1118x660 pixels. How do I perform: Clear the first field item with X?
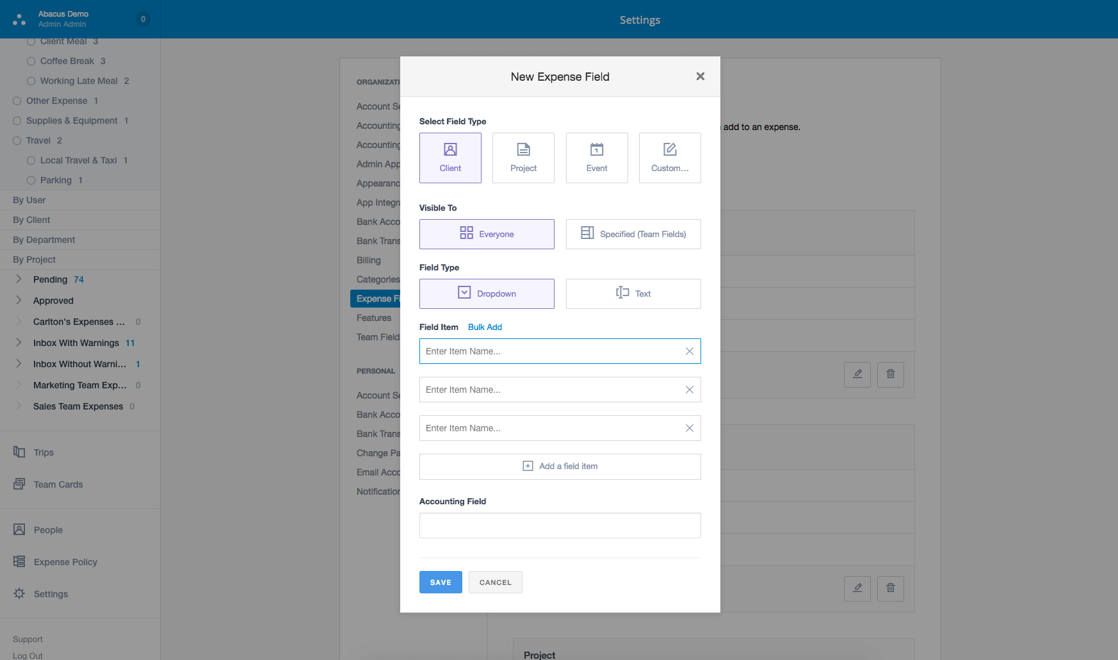tap(689, 351)
